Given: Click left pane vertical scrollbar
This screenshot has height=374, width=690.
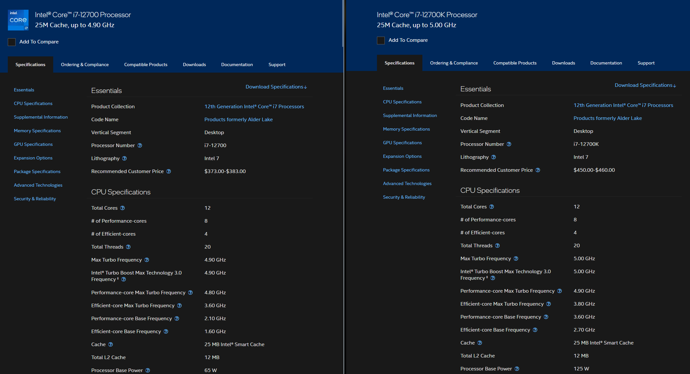Looking at the screenshot, I should tap(343, 23).
